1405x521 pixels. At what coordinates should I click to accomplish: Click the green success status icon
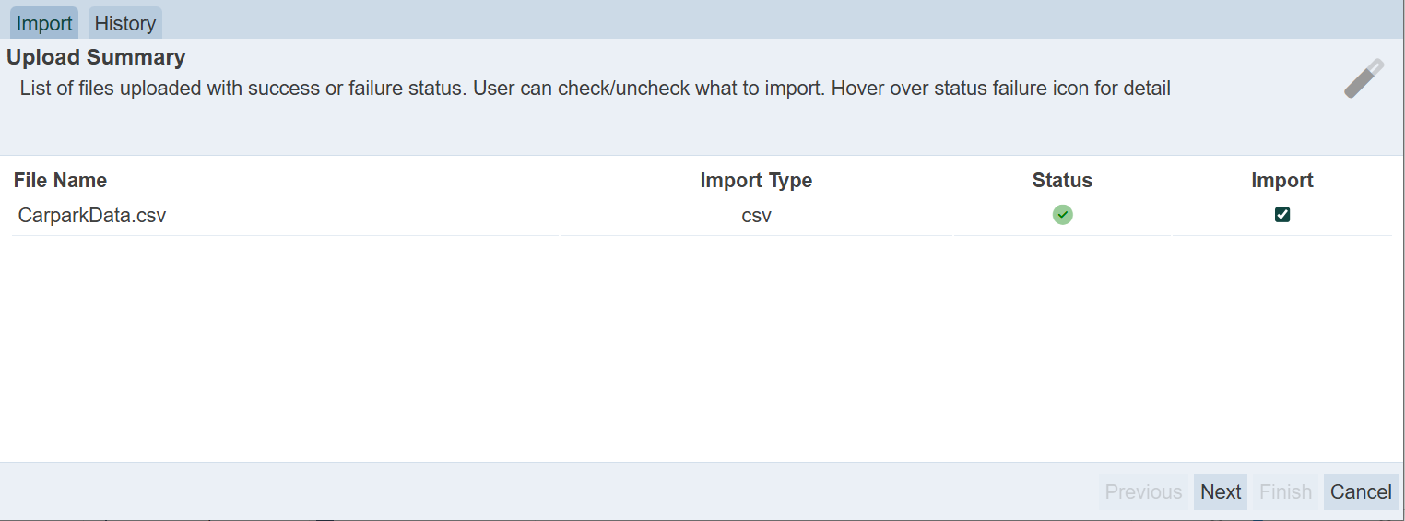(x=1062, y=215)
